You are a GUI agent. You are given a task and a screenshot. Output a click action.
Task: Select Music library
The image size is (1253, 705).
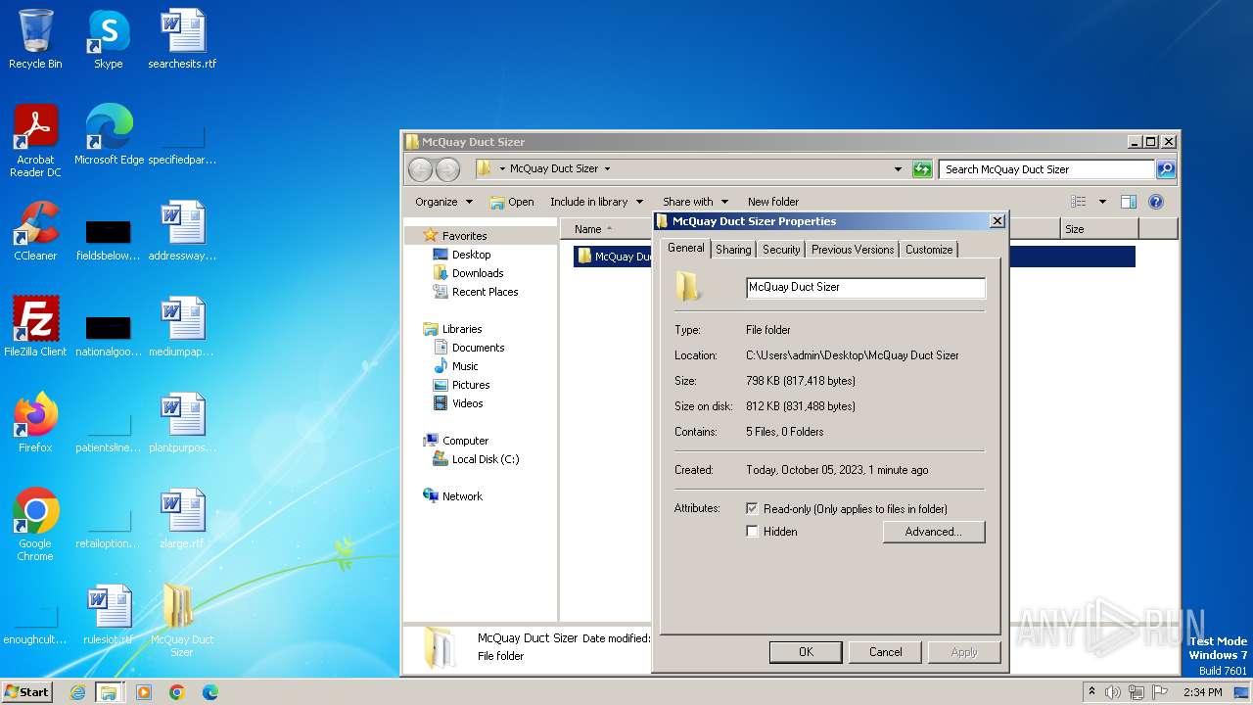pos(455,366)
